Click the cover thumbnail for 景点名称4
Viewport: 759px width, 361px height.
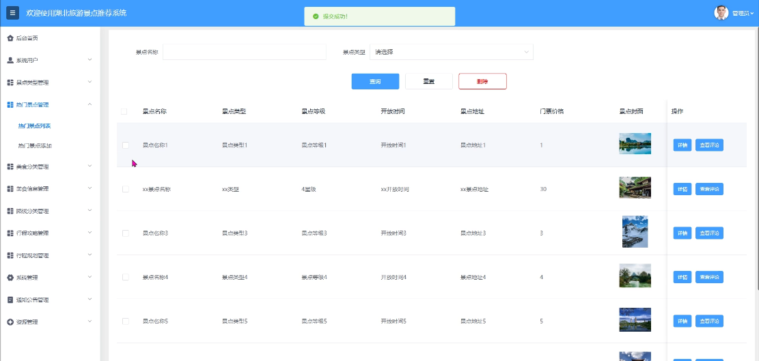[x=635, y=276]
